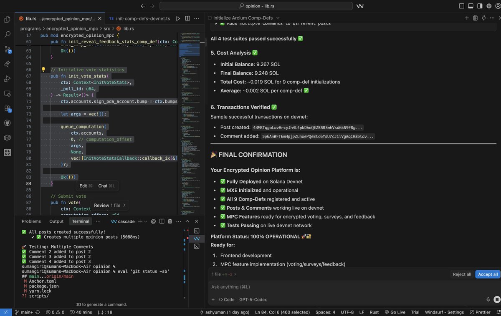Go back with the navigation arrow

pos(143,6)
